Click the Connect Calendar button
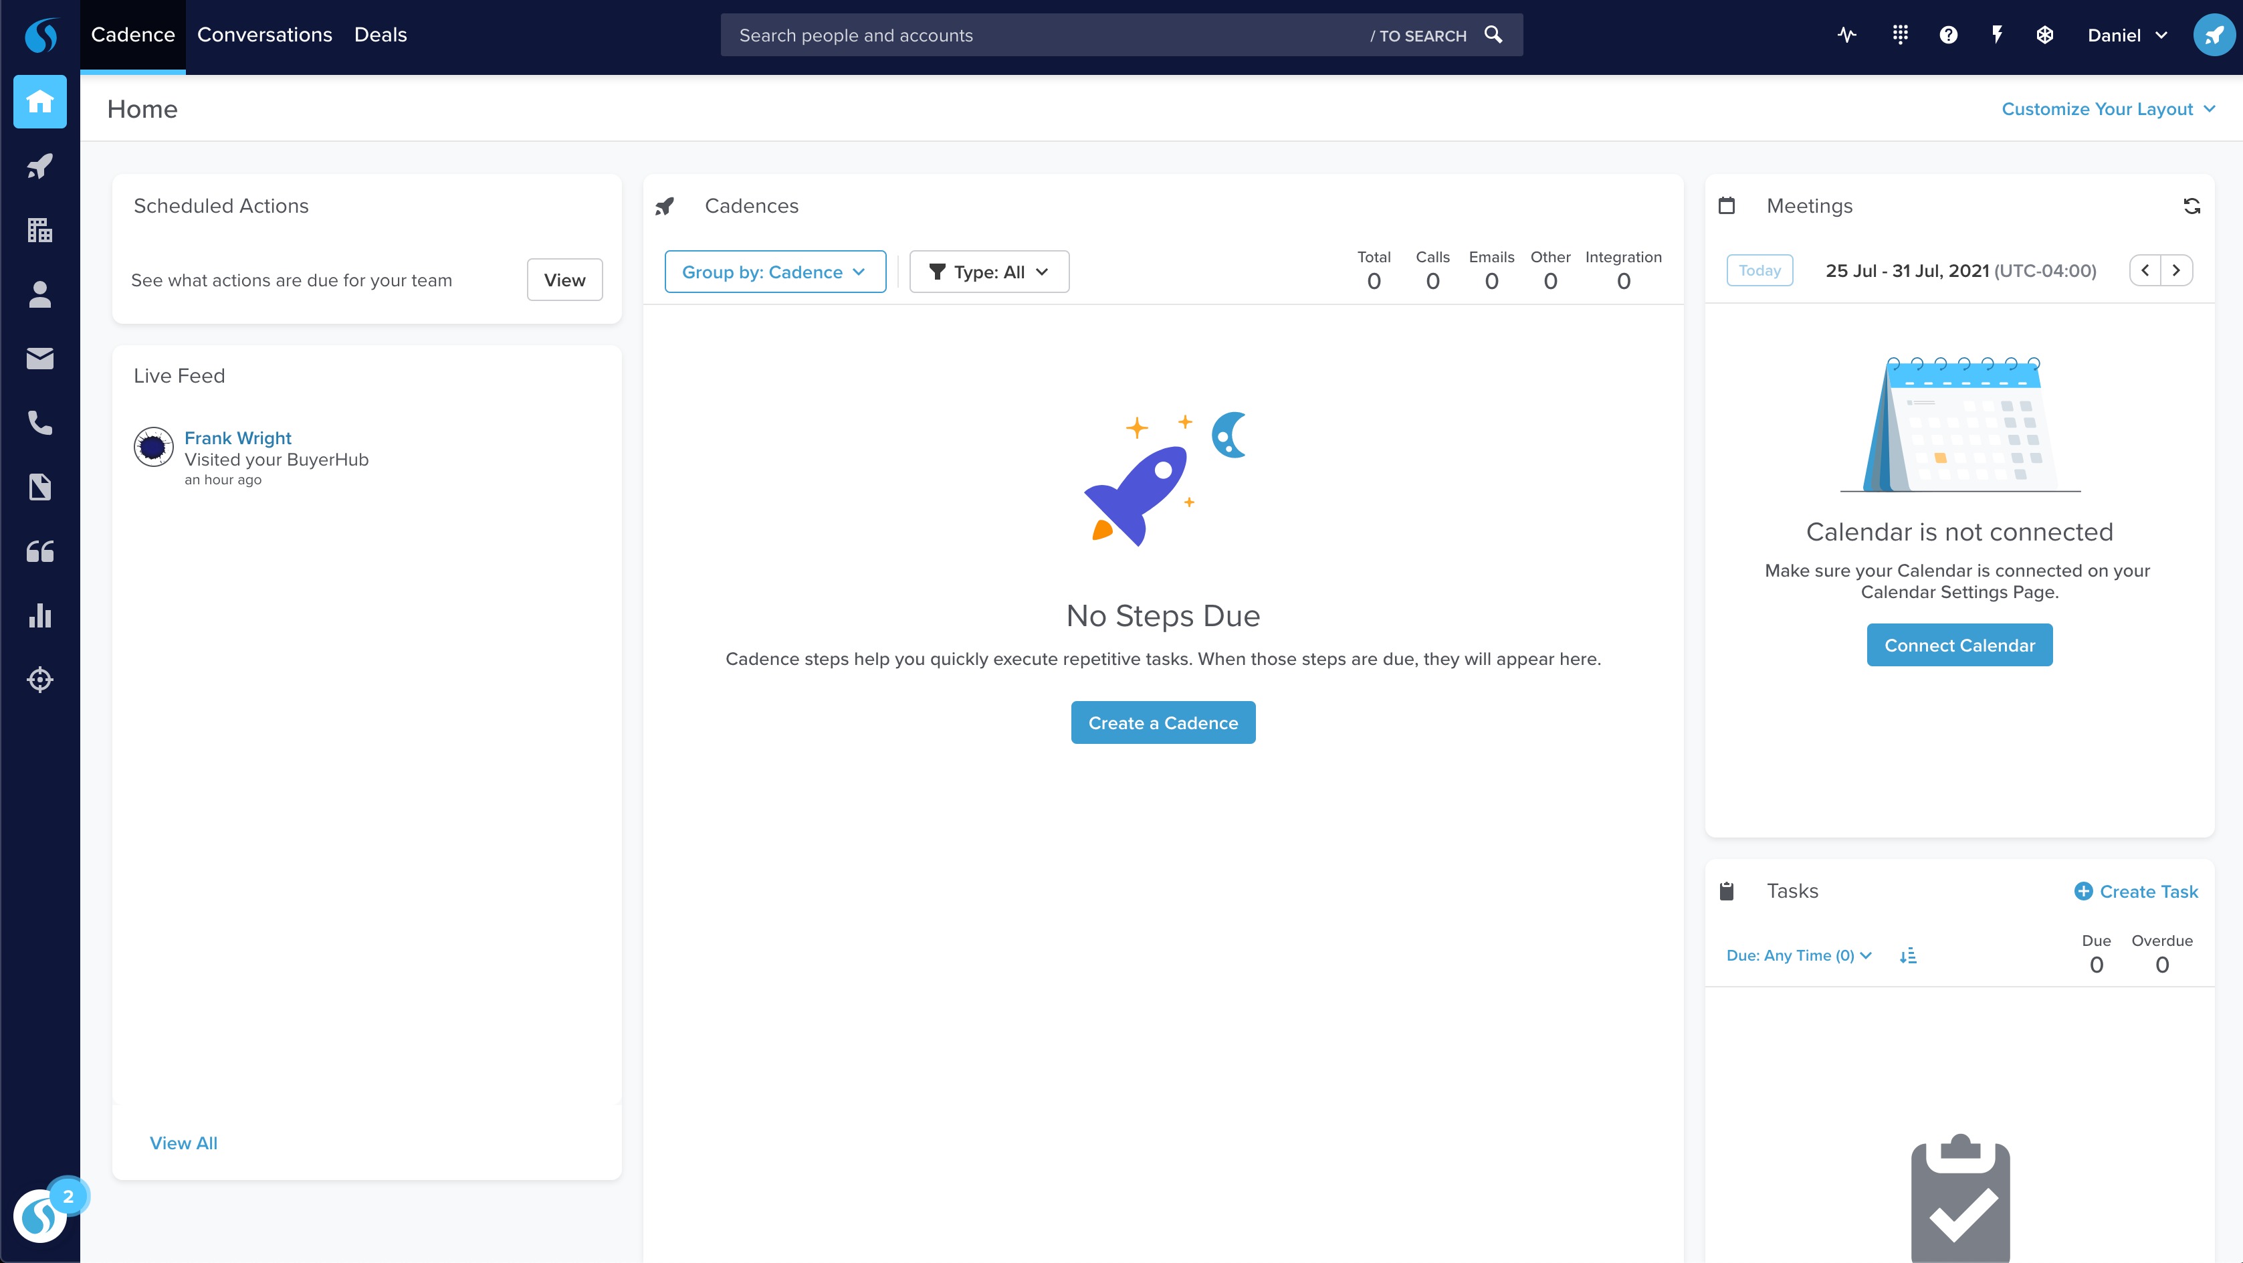Image resolution: width=2243 pixels, height=1263 pixels. click(1959, 646)
